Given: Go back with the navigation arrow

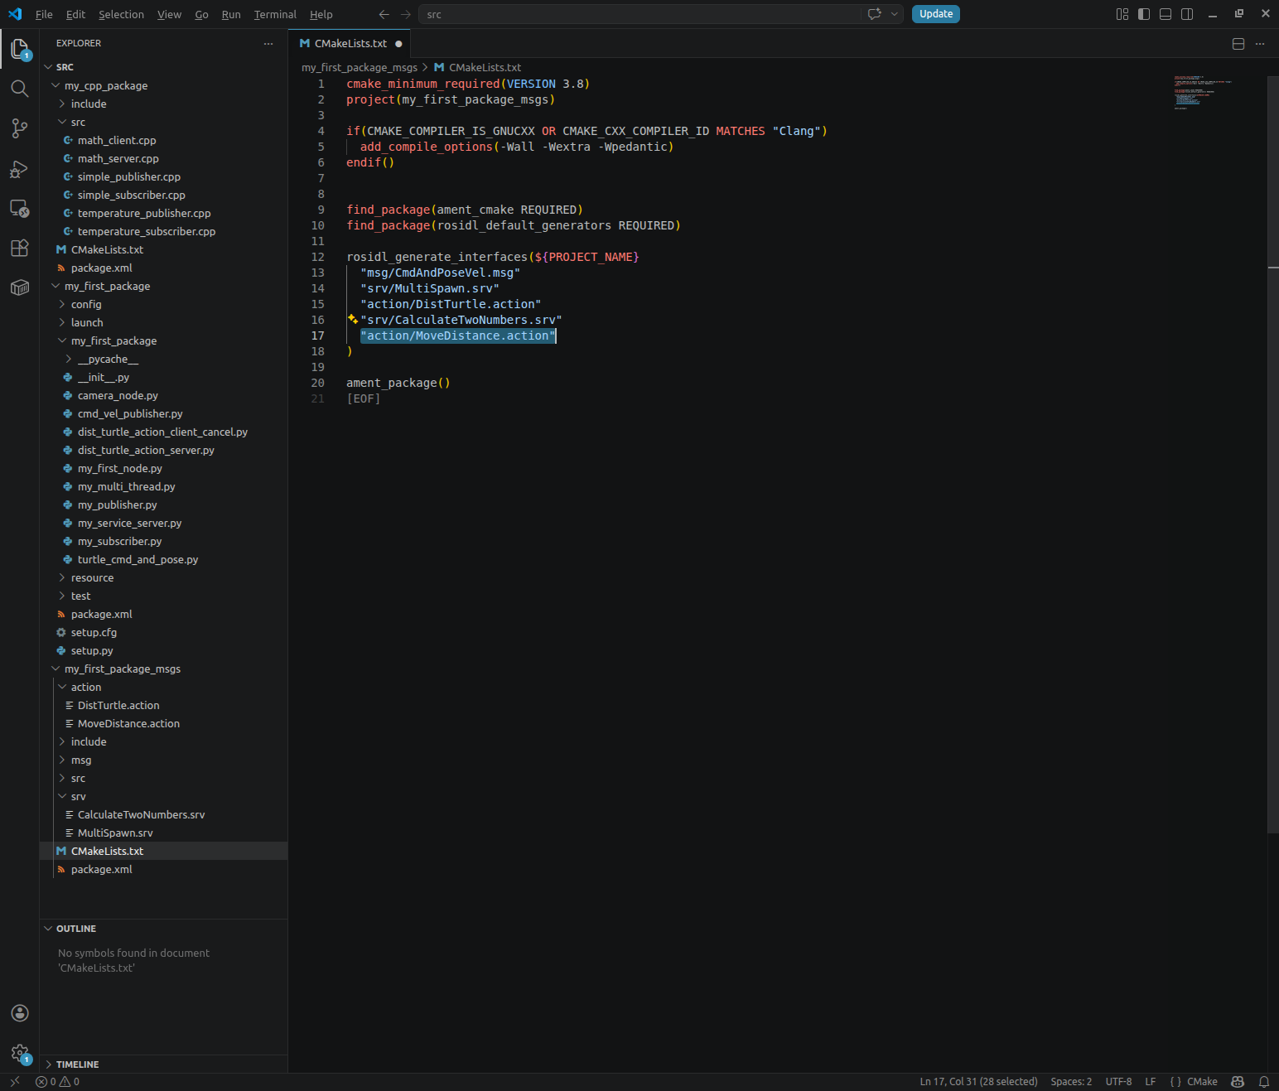Looking at the screenshot, I should coord(384,14).
